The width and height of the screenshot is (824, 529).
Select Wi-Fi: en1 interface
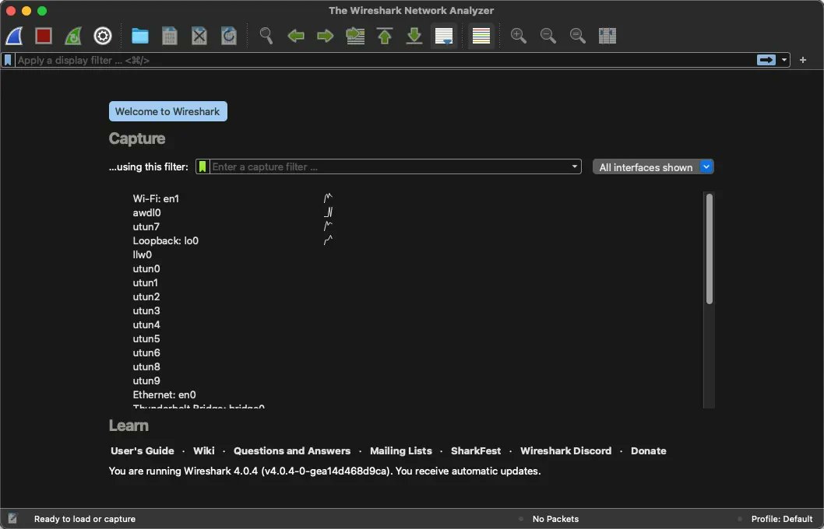[x=156, y=198]
